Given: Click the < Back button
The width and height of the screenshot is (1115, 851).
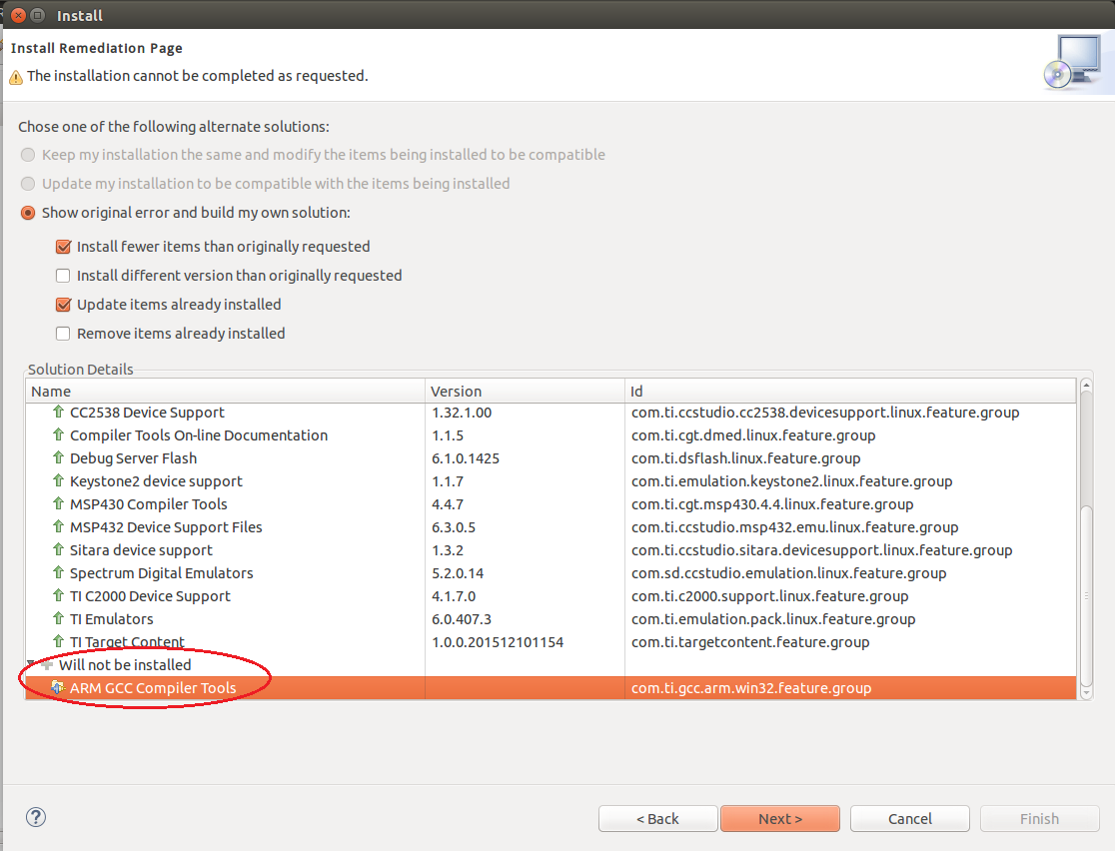Looking at the screenshot, I should tap(657, 818).
